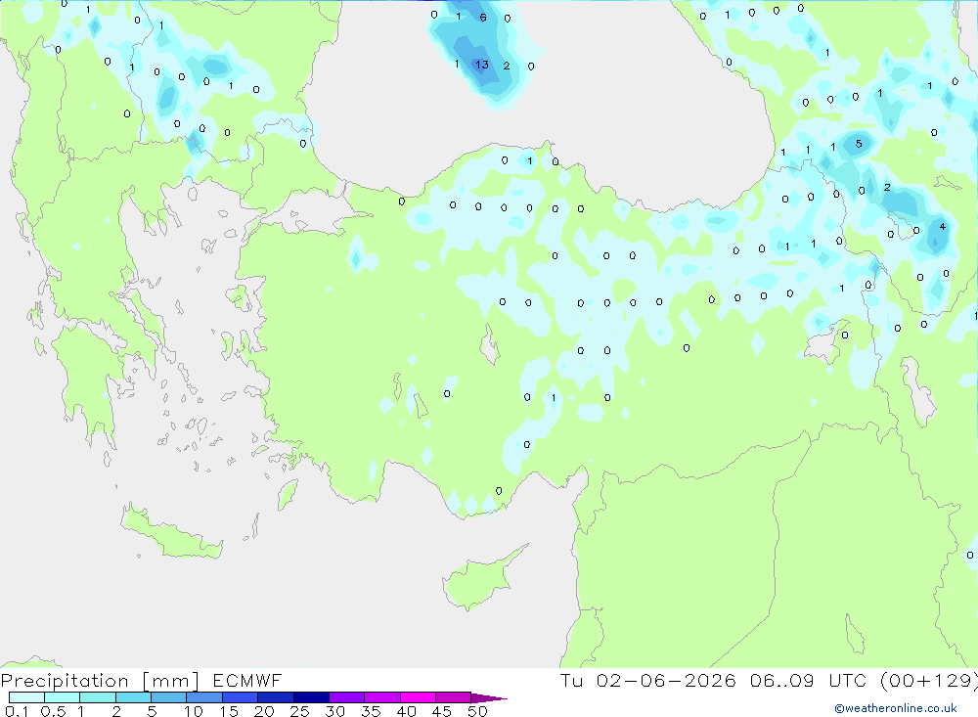Click the above-50 mm legend arrow tip
The height and width of the screenshot is (717, 978).
pos(489,697)
